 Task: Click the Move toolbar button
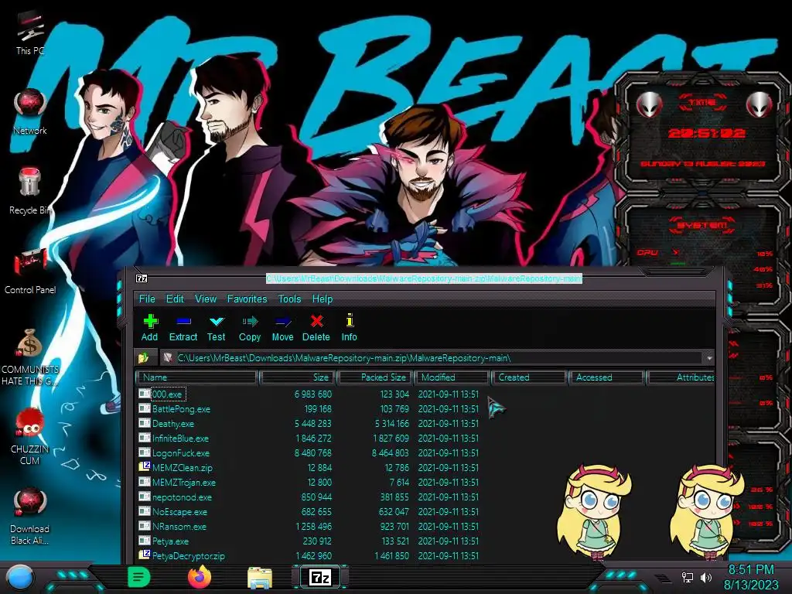coord(282,327)
